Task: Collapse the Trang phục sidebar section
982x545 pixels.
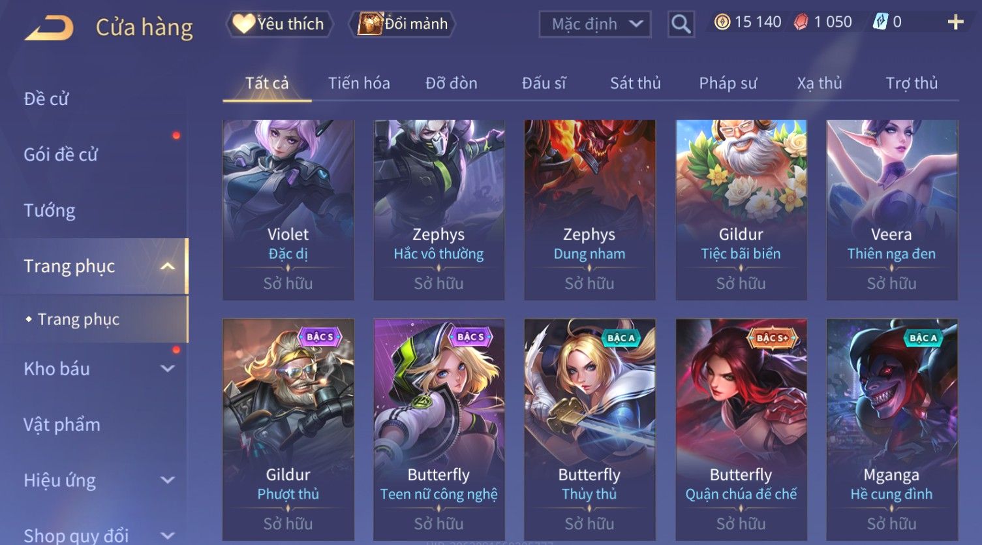Action: pos(167,266)
